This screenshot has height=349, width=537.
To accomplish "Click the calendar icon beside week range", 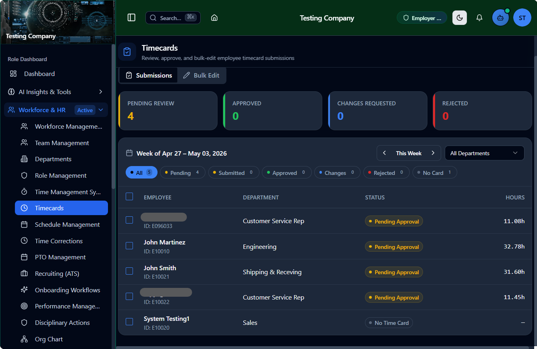I will coord(129,153).
